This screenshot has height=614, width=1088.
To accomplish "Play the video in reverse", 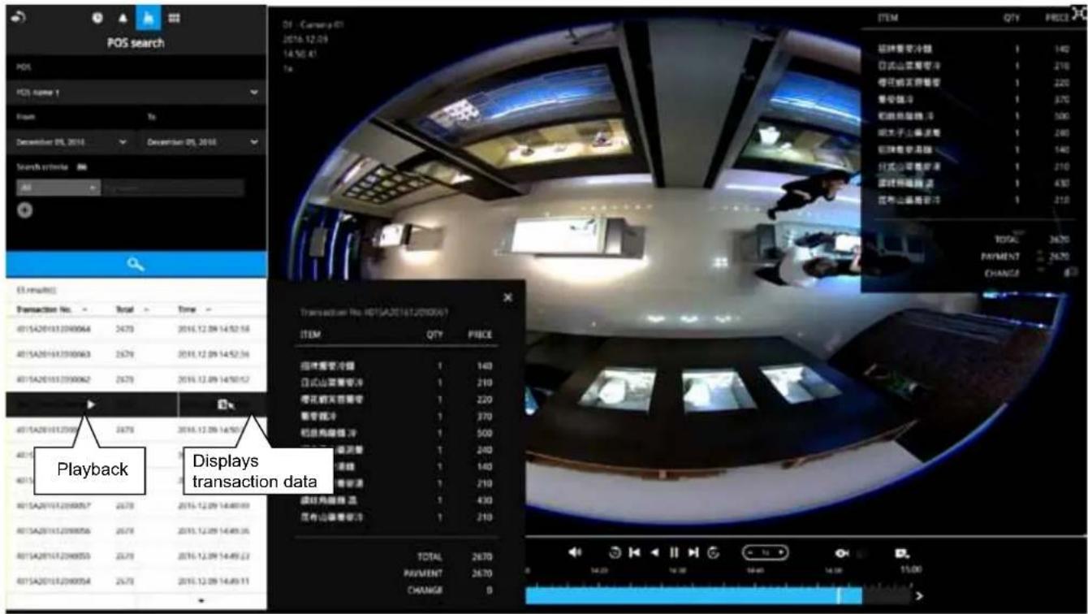I will tap(654, 552).
